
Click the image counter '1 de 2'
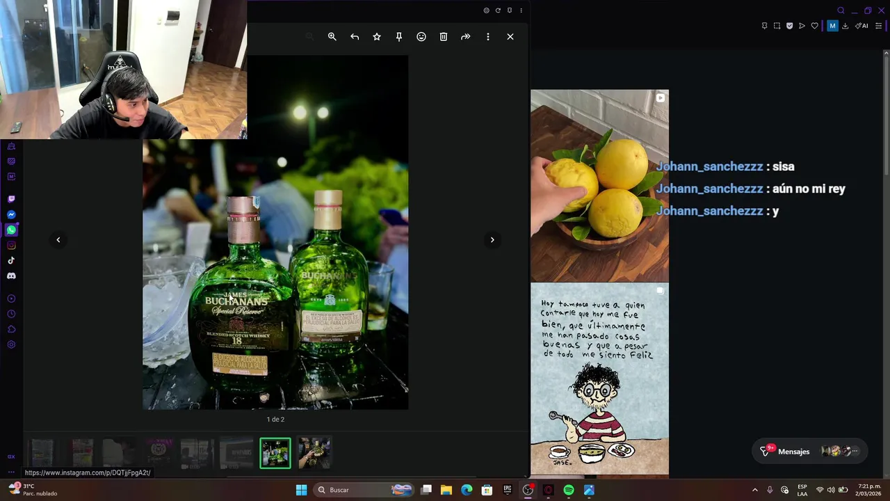pos(275,420)
